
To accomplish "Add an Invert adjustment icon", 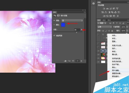I will pos(104,16).
